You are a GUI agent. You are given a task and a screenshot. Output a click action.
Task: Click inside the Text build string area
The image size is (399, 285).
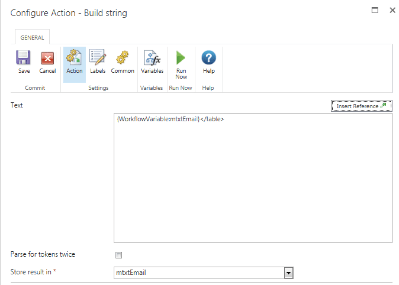253,178
